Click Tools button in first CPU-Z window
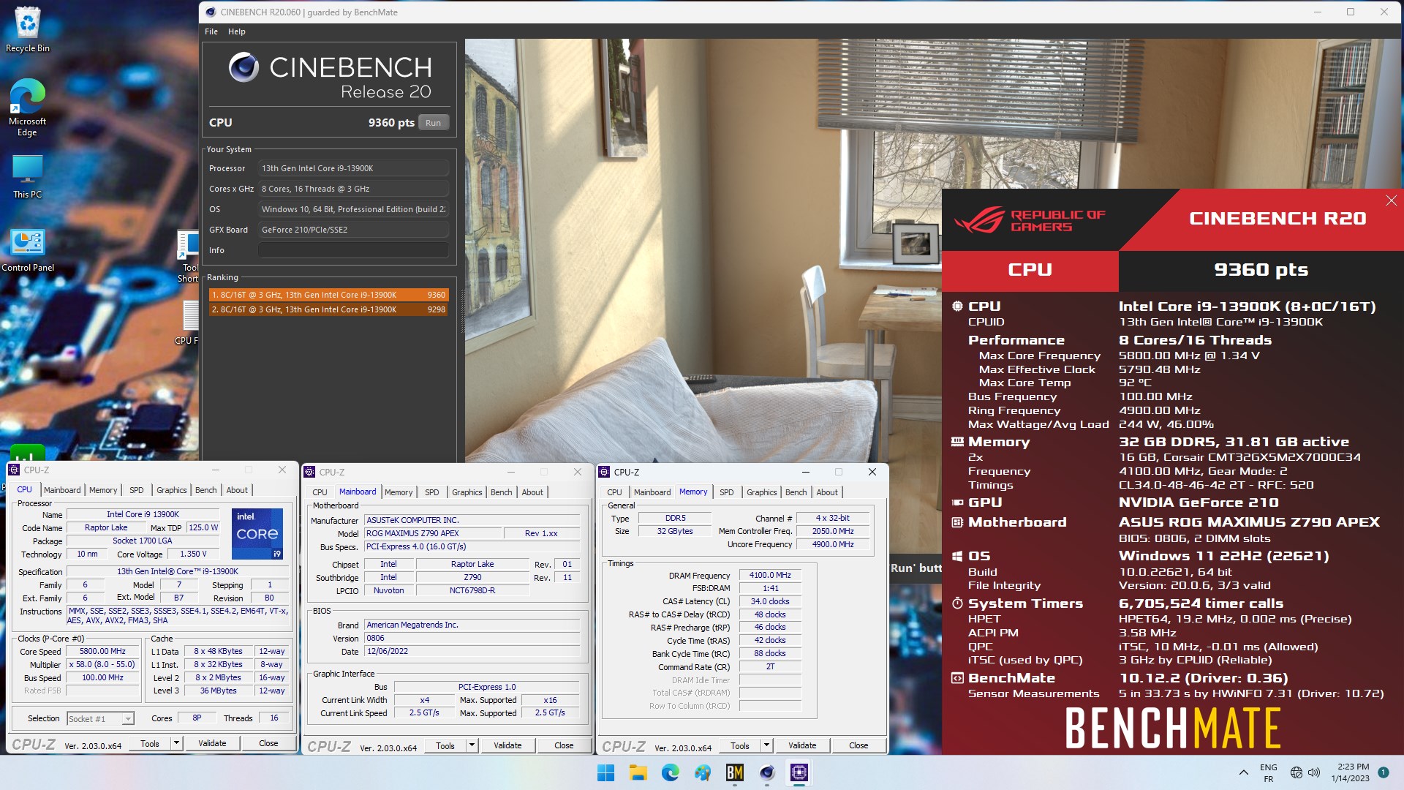 coord(150,743)
